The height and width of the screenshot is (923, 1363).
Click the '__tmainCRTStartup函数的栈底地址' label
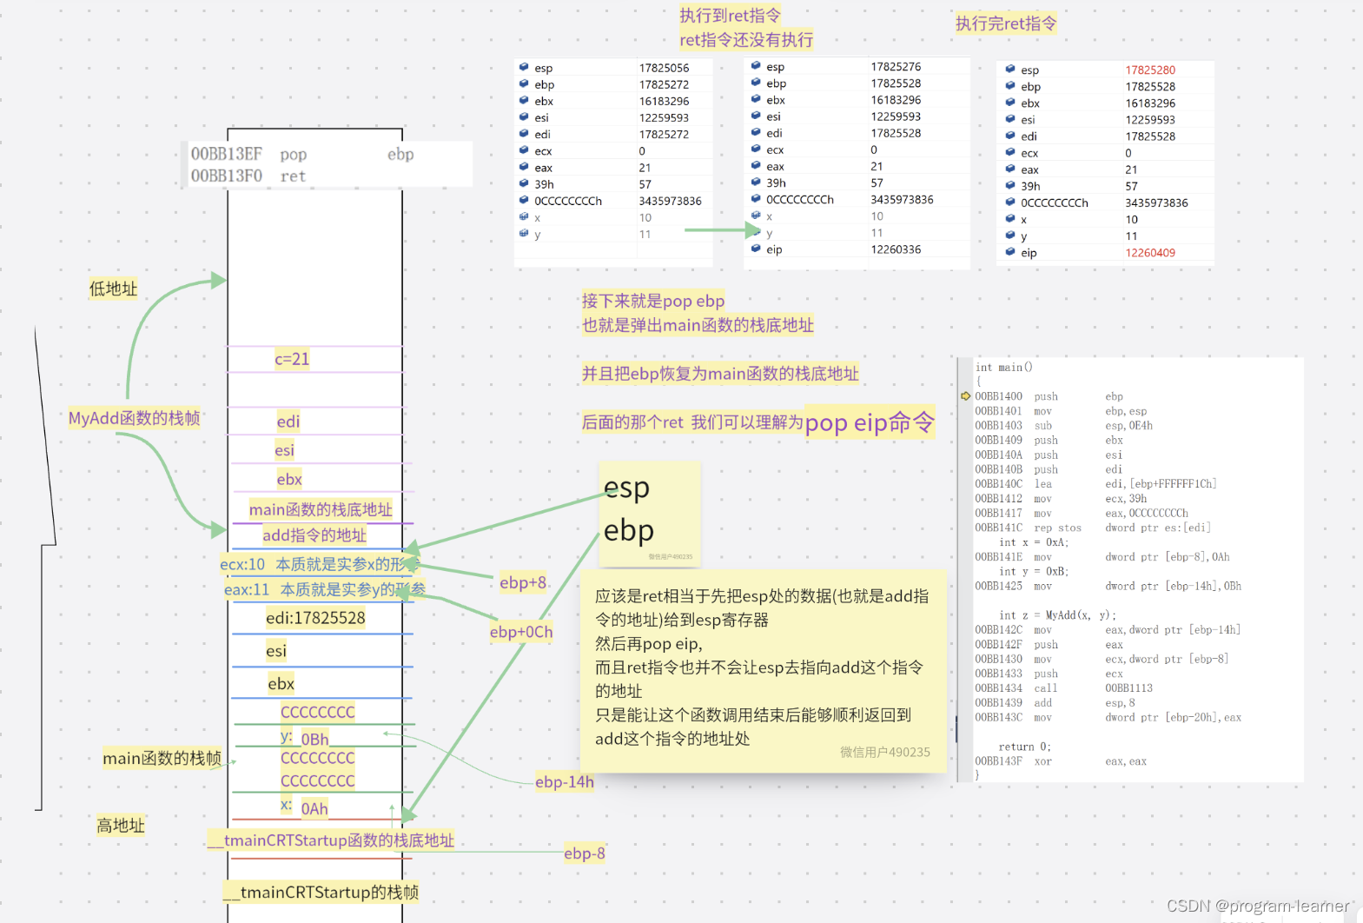pos(330,840)
